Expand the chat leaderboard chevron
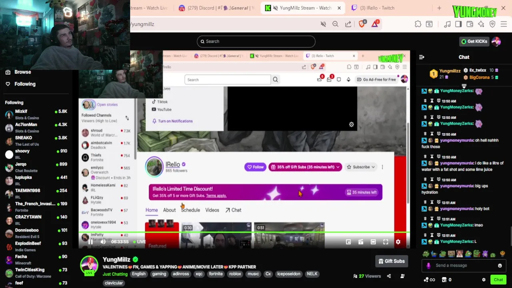Viewport: 512px width, 288px height. [x=464, y=86]
